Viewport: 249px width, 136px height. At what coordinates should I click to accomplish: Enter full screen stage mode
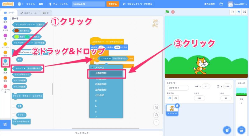coord(244,12)
